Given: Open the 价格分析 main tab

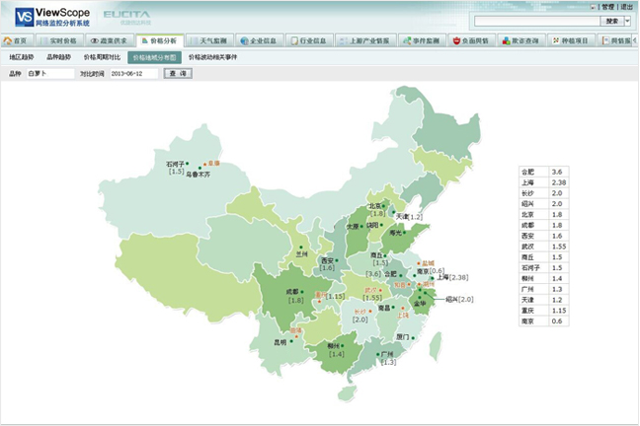Looking at the screenshot, I should 158,41.
